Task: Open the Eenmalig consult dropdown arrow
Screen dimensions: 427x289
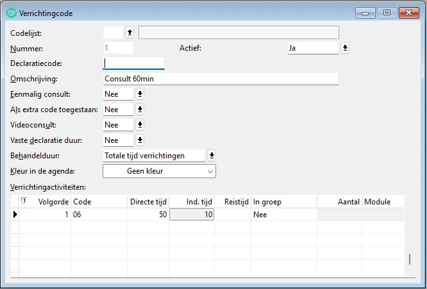Action: coord(140,94)
